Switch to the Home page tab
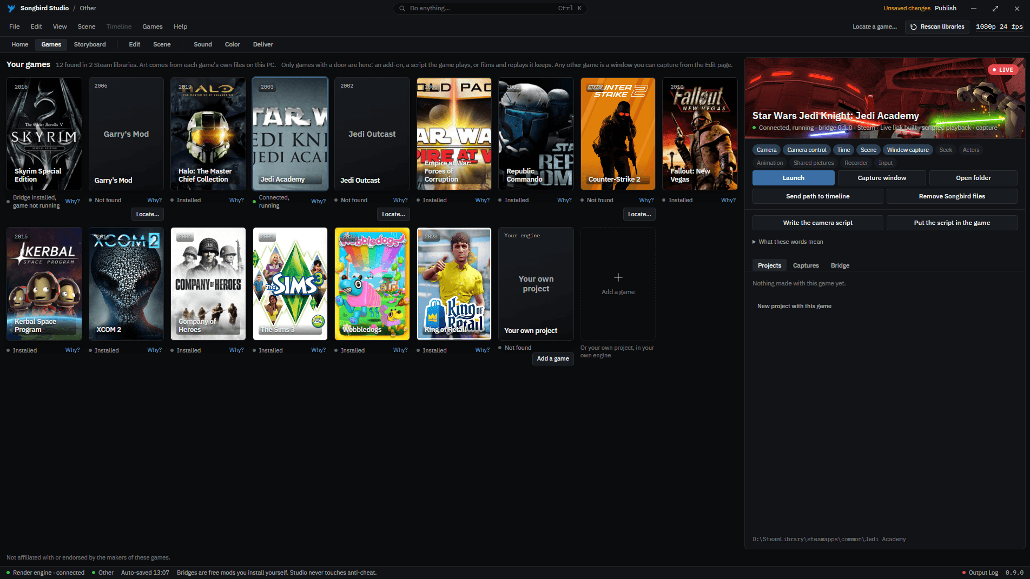The height and width of the screenshot is (579, 1030). tap(20, 44)
